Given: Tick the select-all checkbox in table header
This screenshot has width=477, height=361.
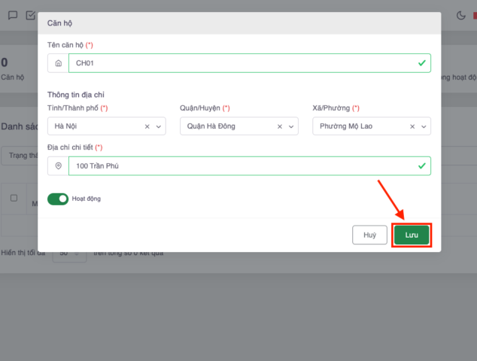Looking at the screenshot, I should click(14, 198).
